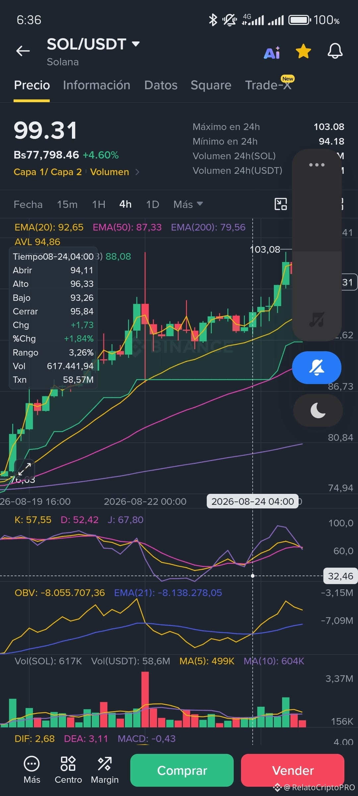The width and height of the screenshot is (358, 796).
Task: Open the Volumen tag link
Action: [x=109, y=172]
